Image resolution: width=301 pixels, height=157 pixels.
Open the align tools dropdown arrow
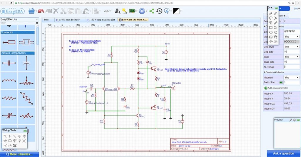click(x=100, y=11)
